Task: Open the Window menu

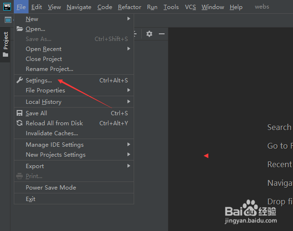Action: tap(213, 7)
